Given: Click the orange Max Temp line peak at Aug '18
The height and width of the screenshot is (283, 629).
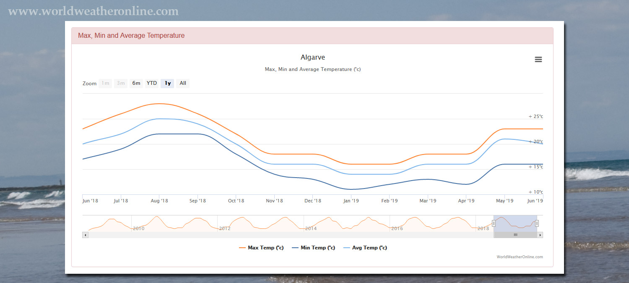Looking at the screenshot, I should [159, 104].
